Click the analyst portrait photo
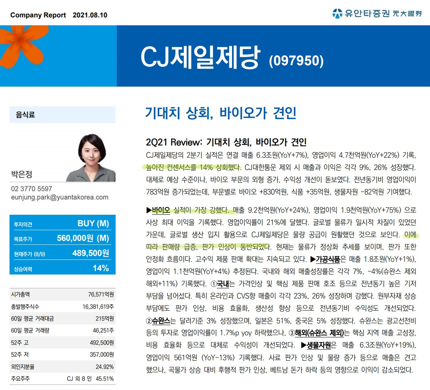430x390 pixels. pos(91,158)
